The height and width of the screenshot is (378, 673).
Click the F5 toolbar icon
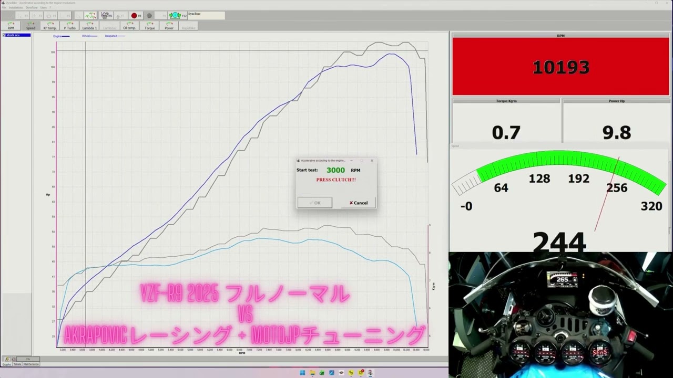click(x=64, y=16)
